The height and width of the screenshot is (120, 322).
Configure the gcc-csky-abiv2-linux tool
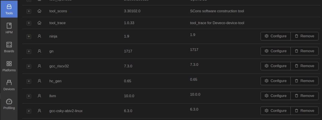(x=275, y=111)
